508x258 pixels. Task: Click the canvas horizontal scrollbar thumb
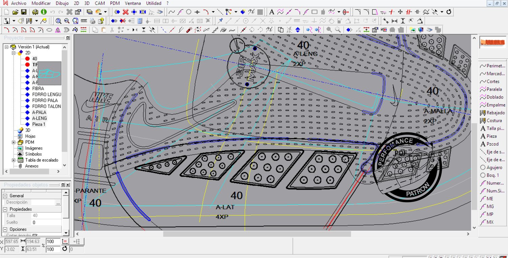pyautogui.click(x=257, y=234)
